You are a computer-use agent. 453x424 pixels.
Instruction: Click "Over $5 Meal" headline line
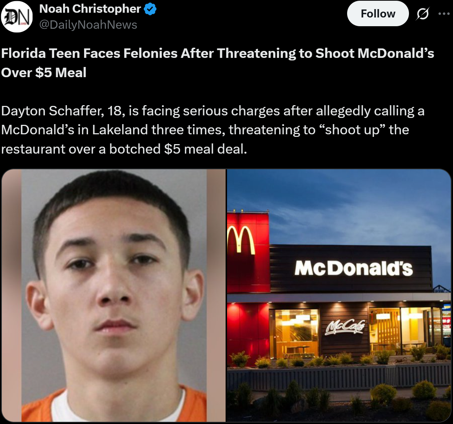pyautogui.click(x=44, y=72)
